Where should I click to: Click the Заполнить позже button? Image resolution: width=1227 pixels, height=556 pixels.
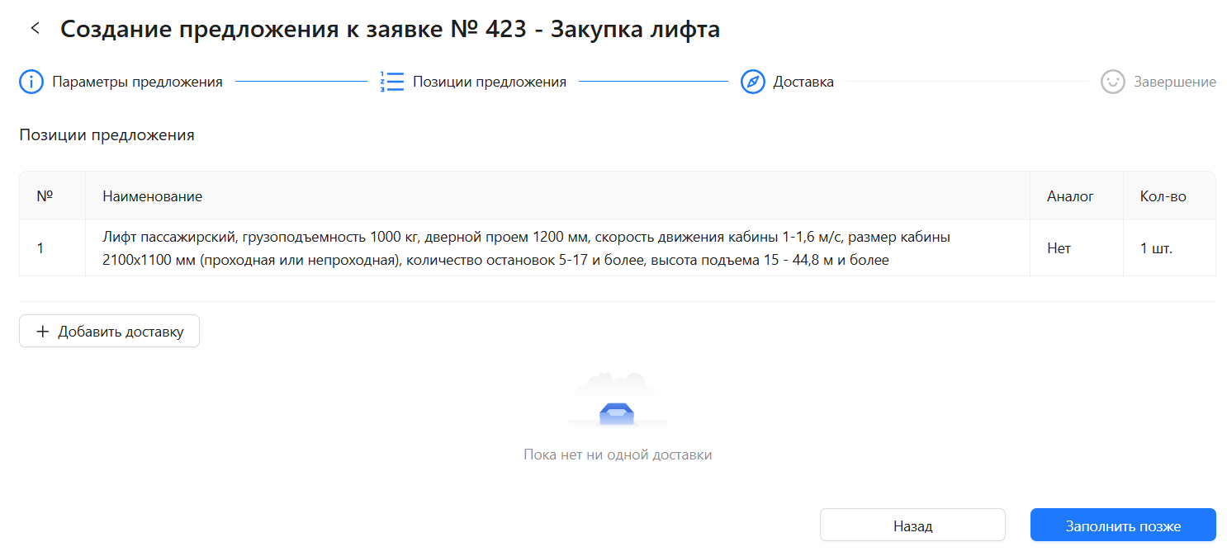1123,525
